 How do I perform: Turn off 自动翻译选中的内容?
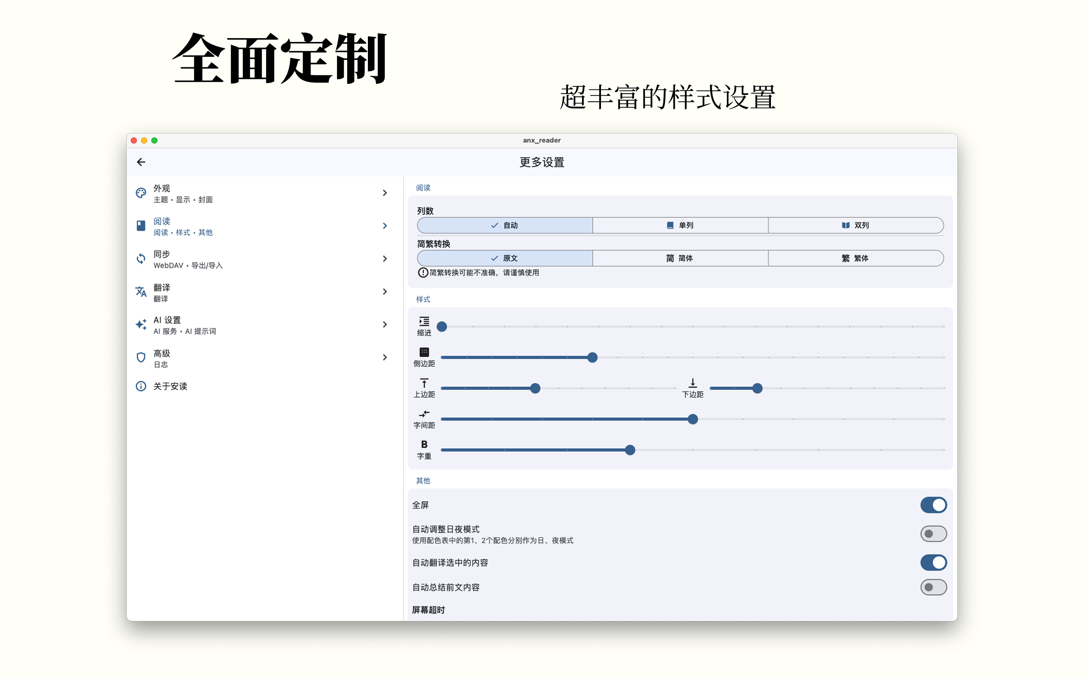pyautogui.click(x=933, y=562)
